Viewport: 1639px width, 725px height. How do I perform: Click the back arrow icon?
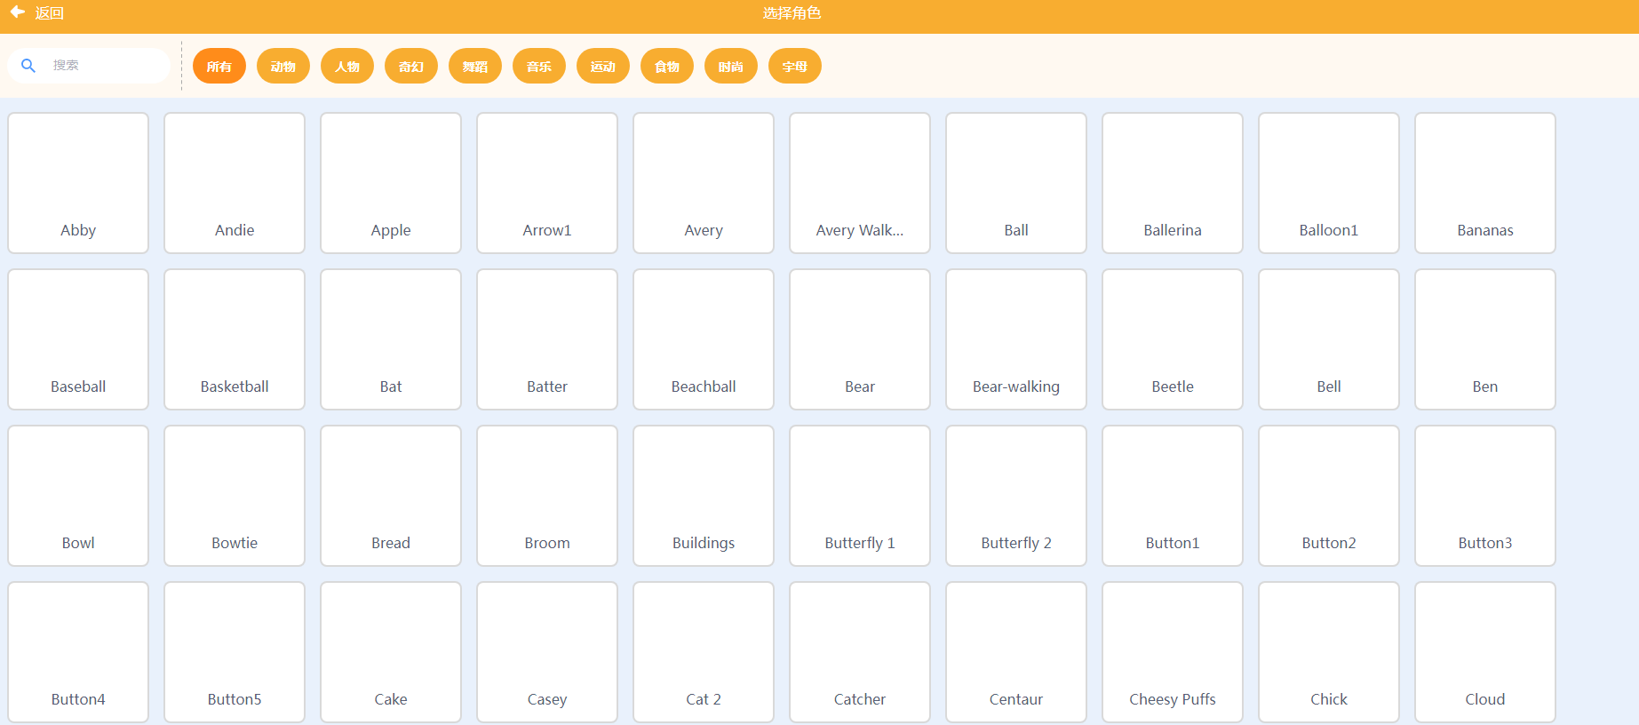[17, 12]
